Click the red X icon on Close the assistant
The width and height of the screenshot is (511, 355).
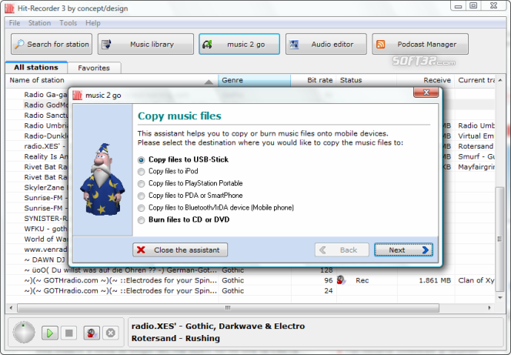tap(141, 250)
